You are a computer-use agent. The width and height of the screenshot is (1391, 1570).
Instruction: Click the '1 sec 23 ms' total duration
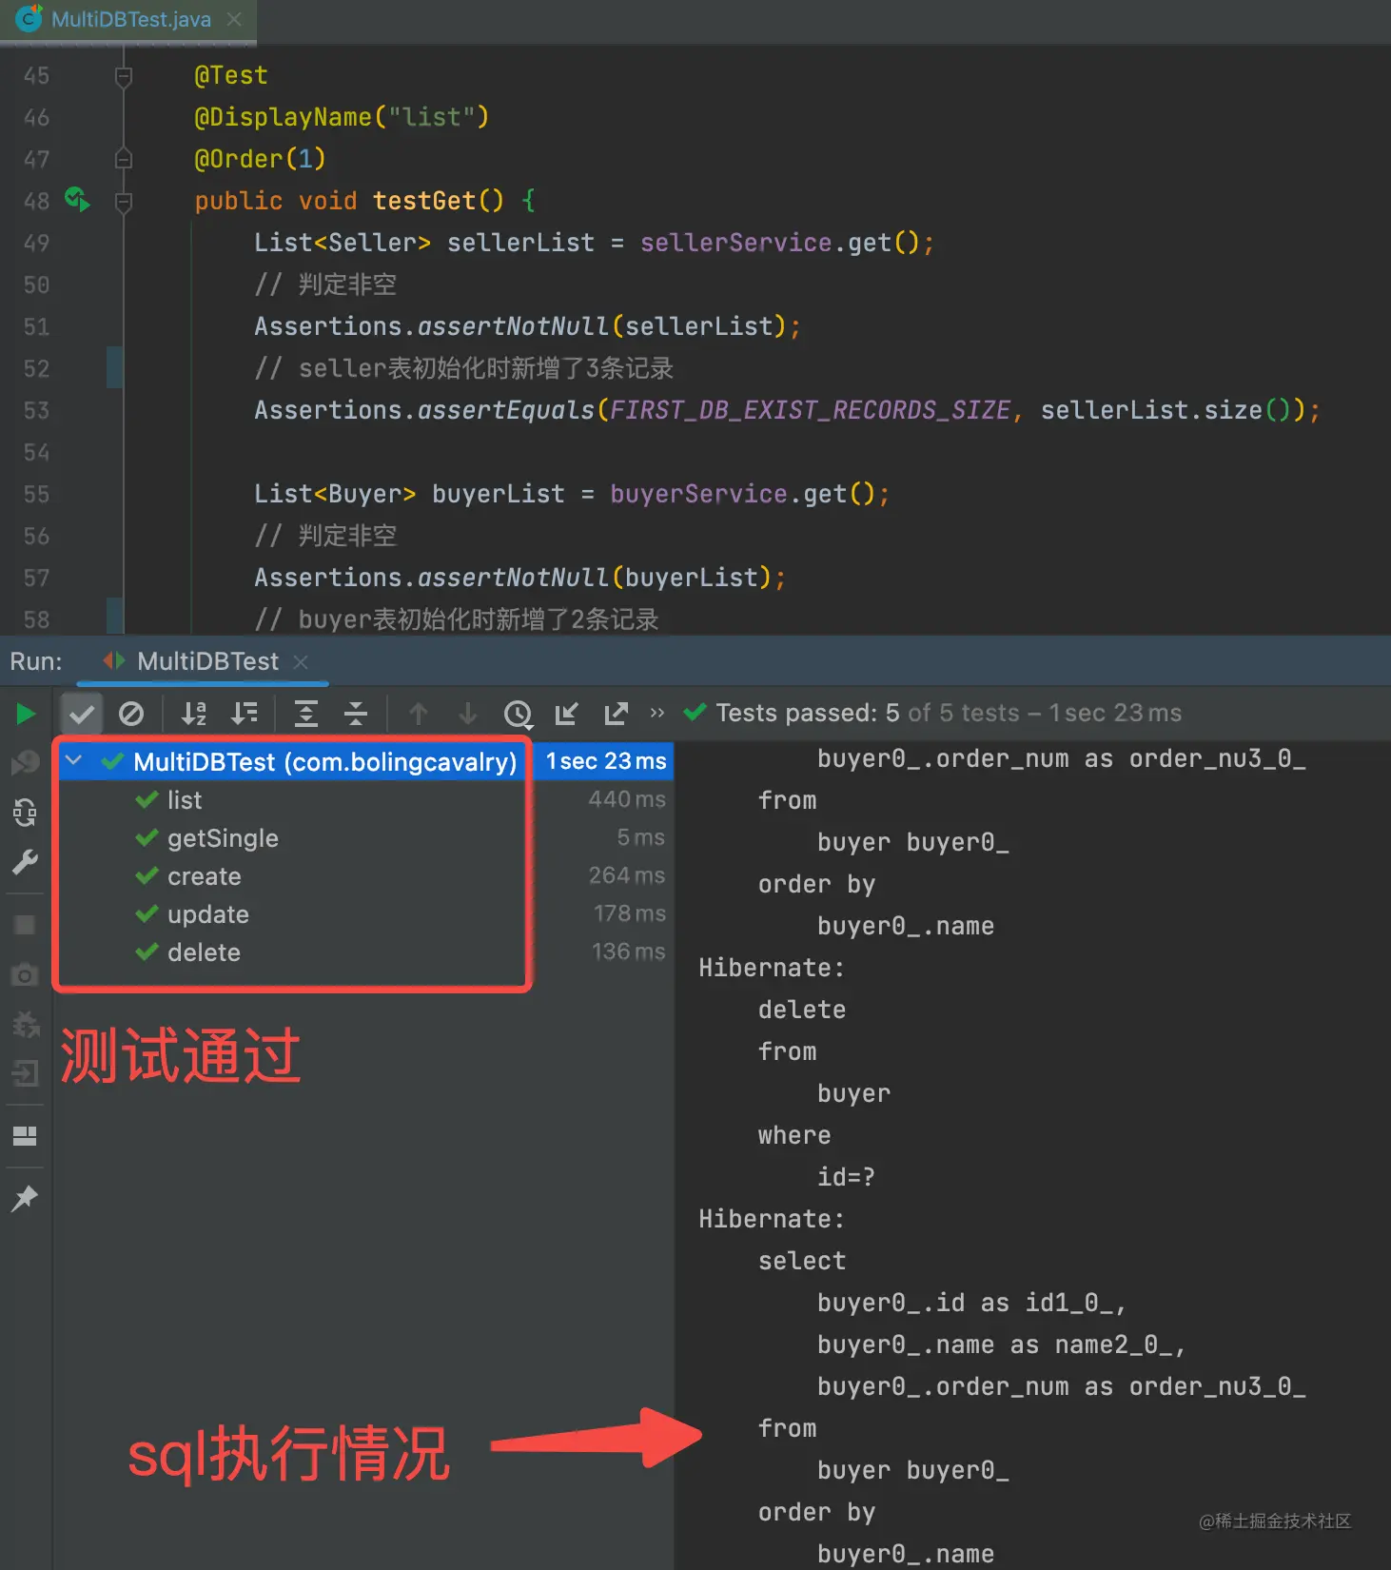[x=606, y=761]
